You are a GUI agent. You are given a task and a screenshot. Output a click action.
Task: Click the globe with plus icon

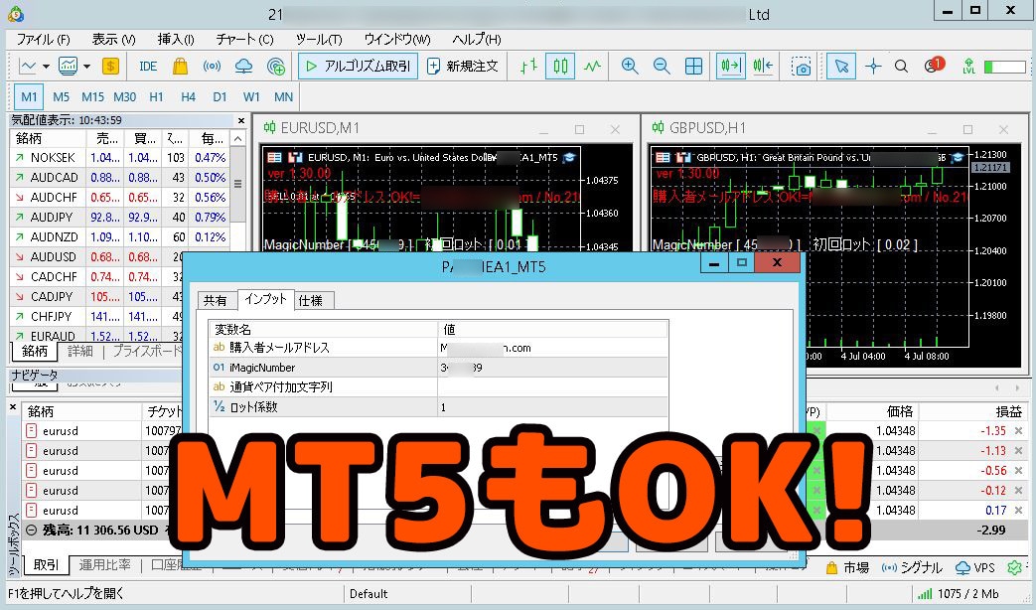[275, 67]
